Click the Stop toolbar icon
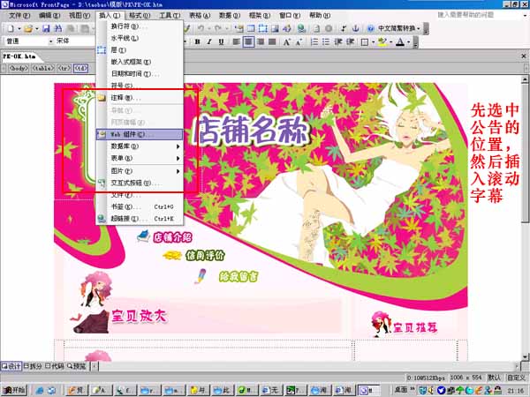Viewport: 530px width, 397px height. pyautogui.click(x=329, y=28)
